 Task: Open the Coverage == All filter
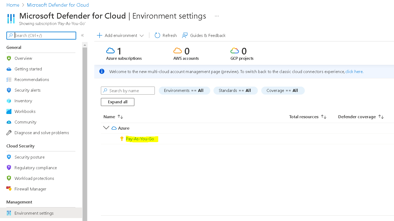(x=283, y=91)
